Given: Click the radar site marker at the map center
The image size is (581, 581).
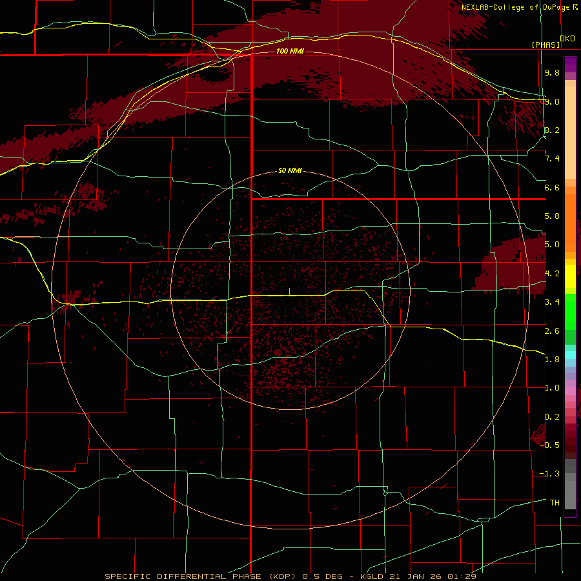Looking at the screenshot, I should click(289, 292).
